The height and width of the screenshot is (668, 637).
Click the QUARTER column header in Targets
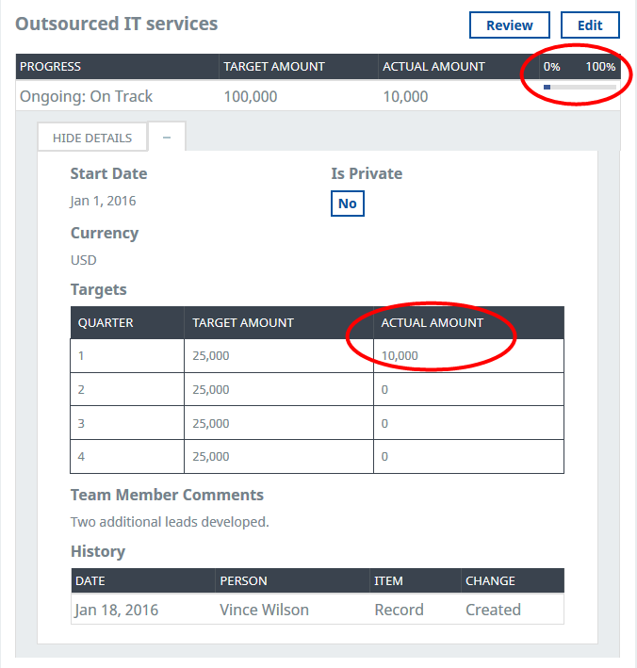tap(106, 322)
